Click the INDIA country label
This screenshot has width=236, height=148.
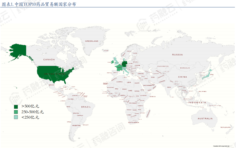[169, 87]
